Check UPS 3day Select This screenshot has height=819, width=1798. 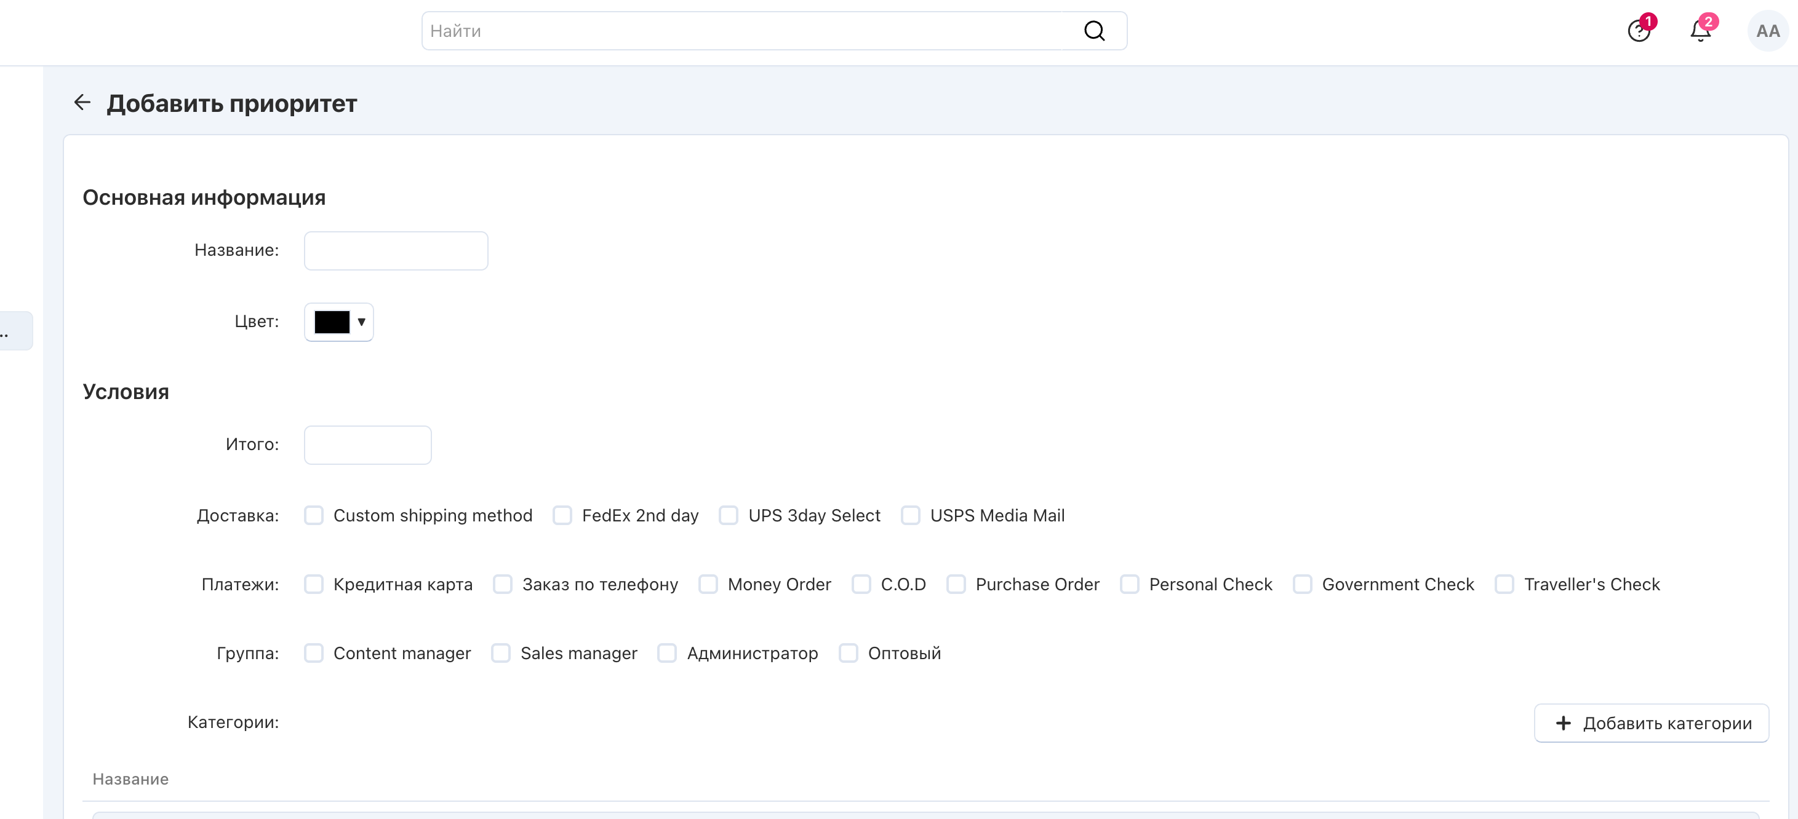tap(729, 515)
